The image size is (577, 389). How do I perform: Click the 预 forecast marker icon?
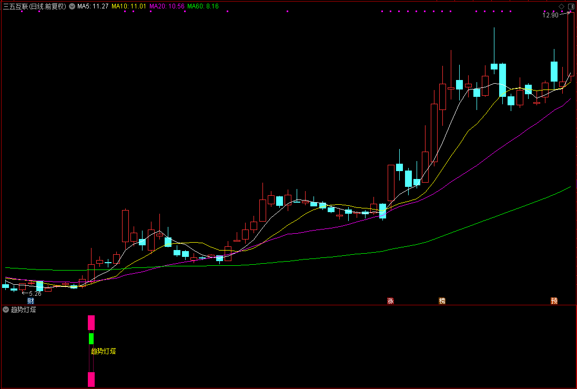(554, 301)
